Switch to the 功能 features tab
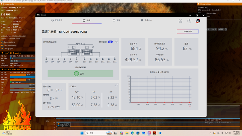Screen dimensions: 242x136 pos(87,20)
